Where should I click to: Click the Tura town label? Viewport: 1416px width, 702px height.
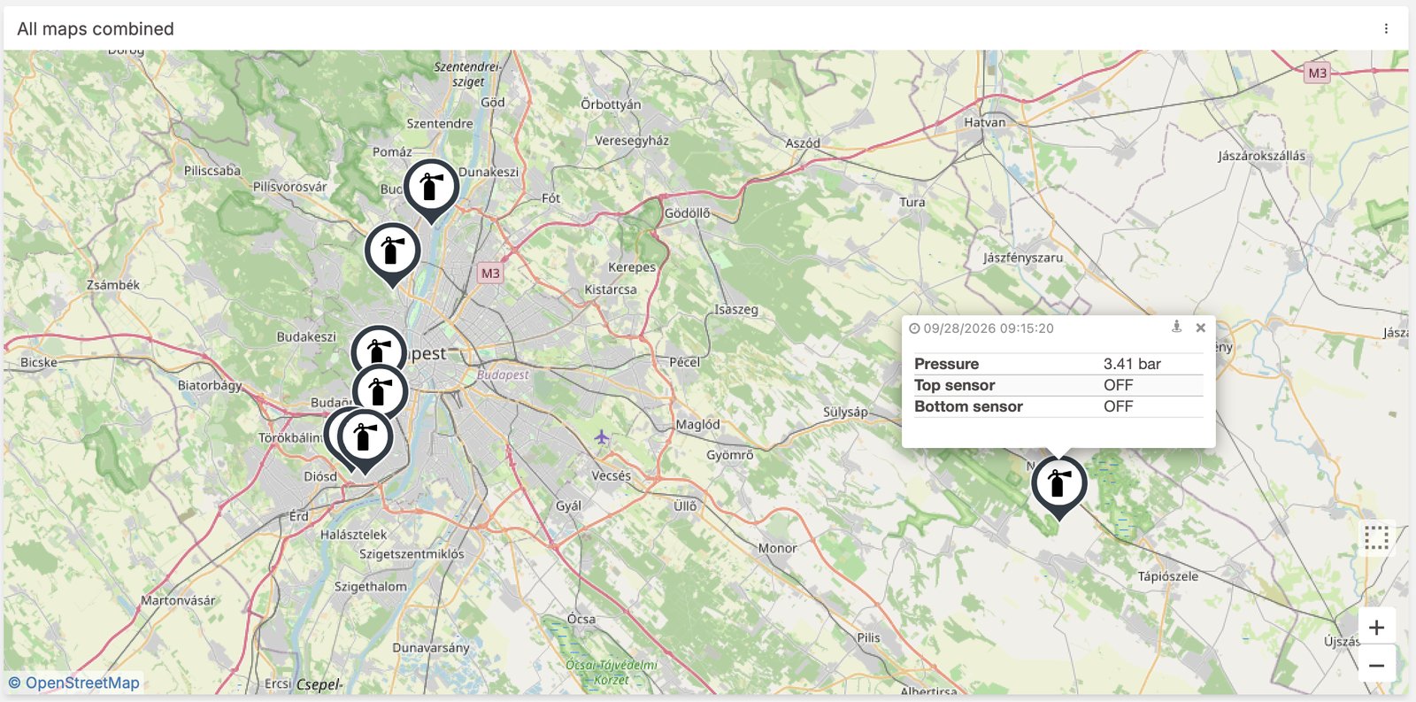pyautogui.click(x=912, y=202)
